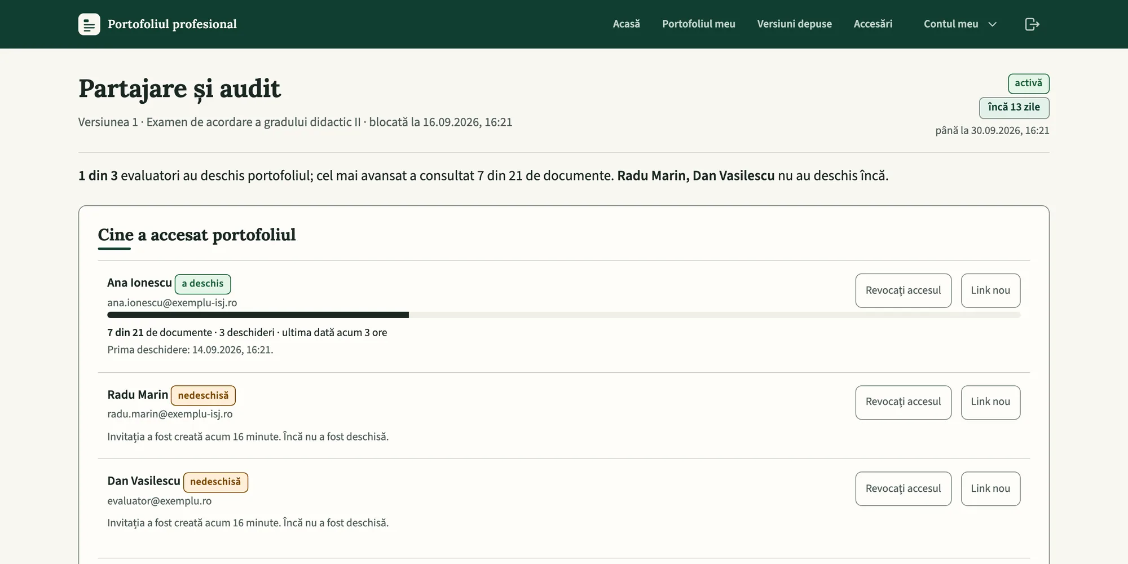1128x564 pixels.
Task: Click the "încă 13 zile" badge
Action: coord(1014,108)
